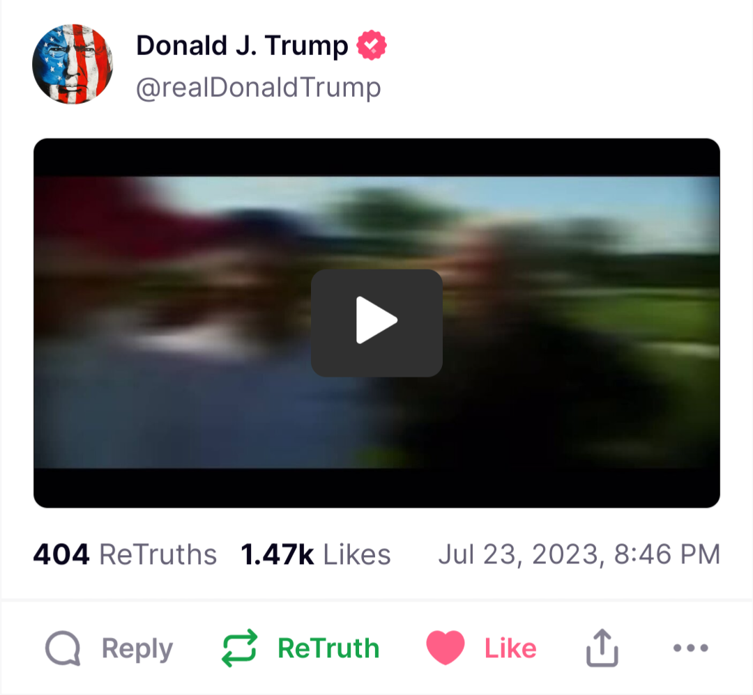The height and width of the screenshot is (695, 753).
Task: Open the Donald J. Trump display name
Action: click(242, 45)
